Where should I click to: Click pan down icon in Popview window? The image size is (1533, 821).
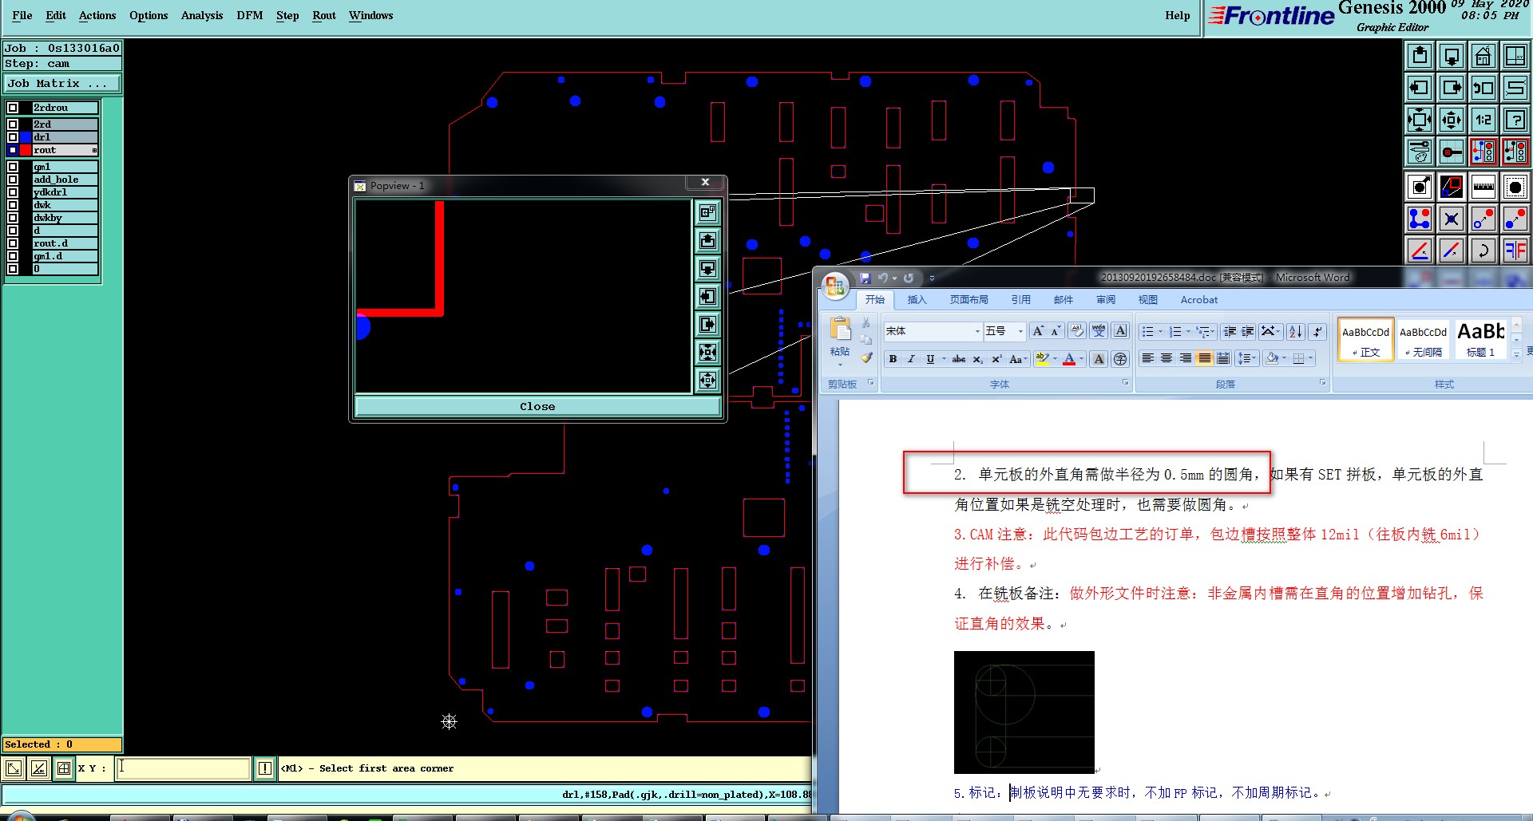[708, 268]
